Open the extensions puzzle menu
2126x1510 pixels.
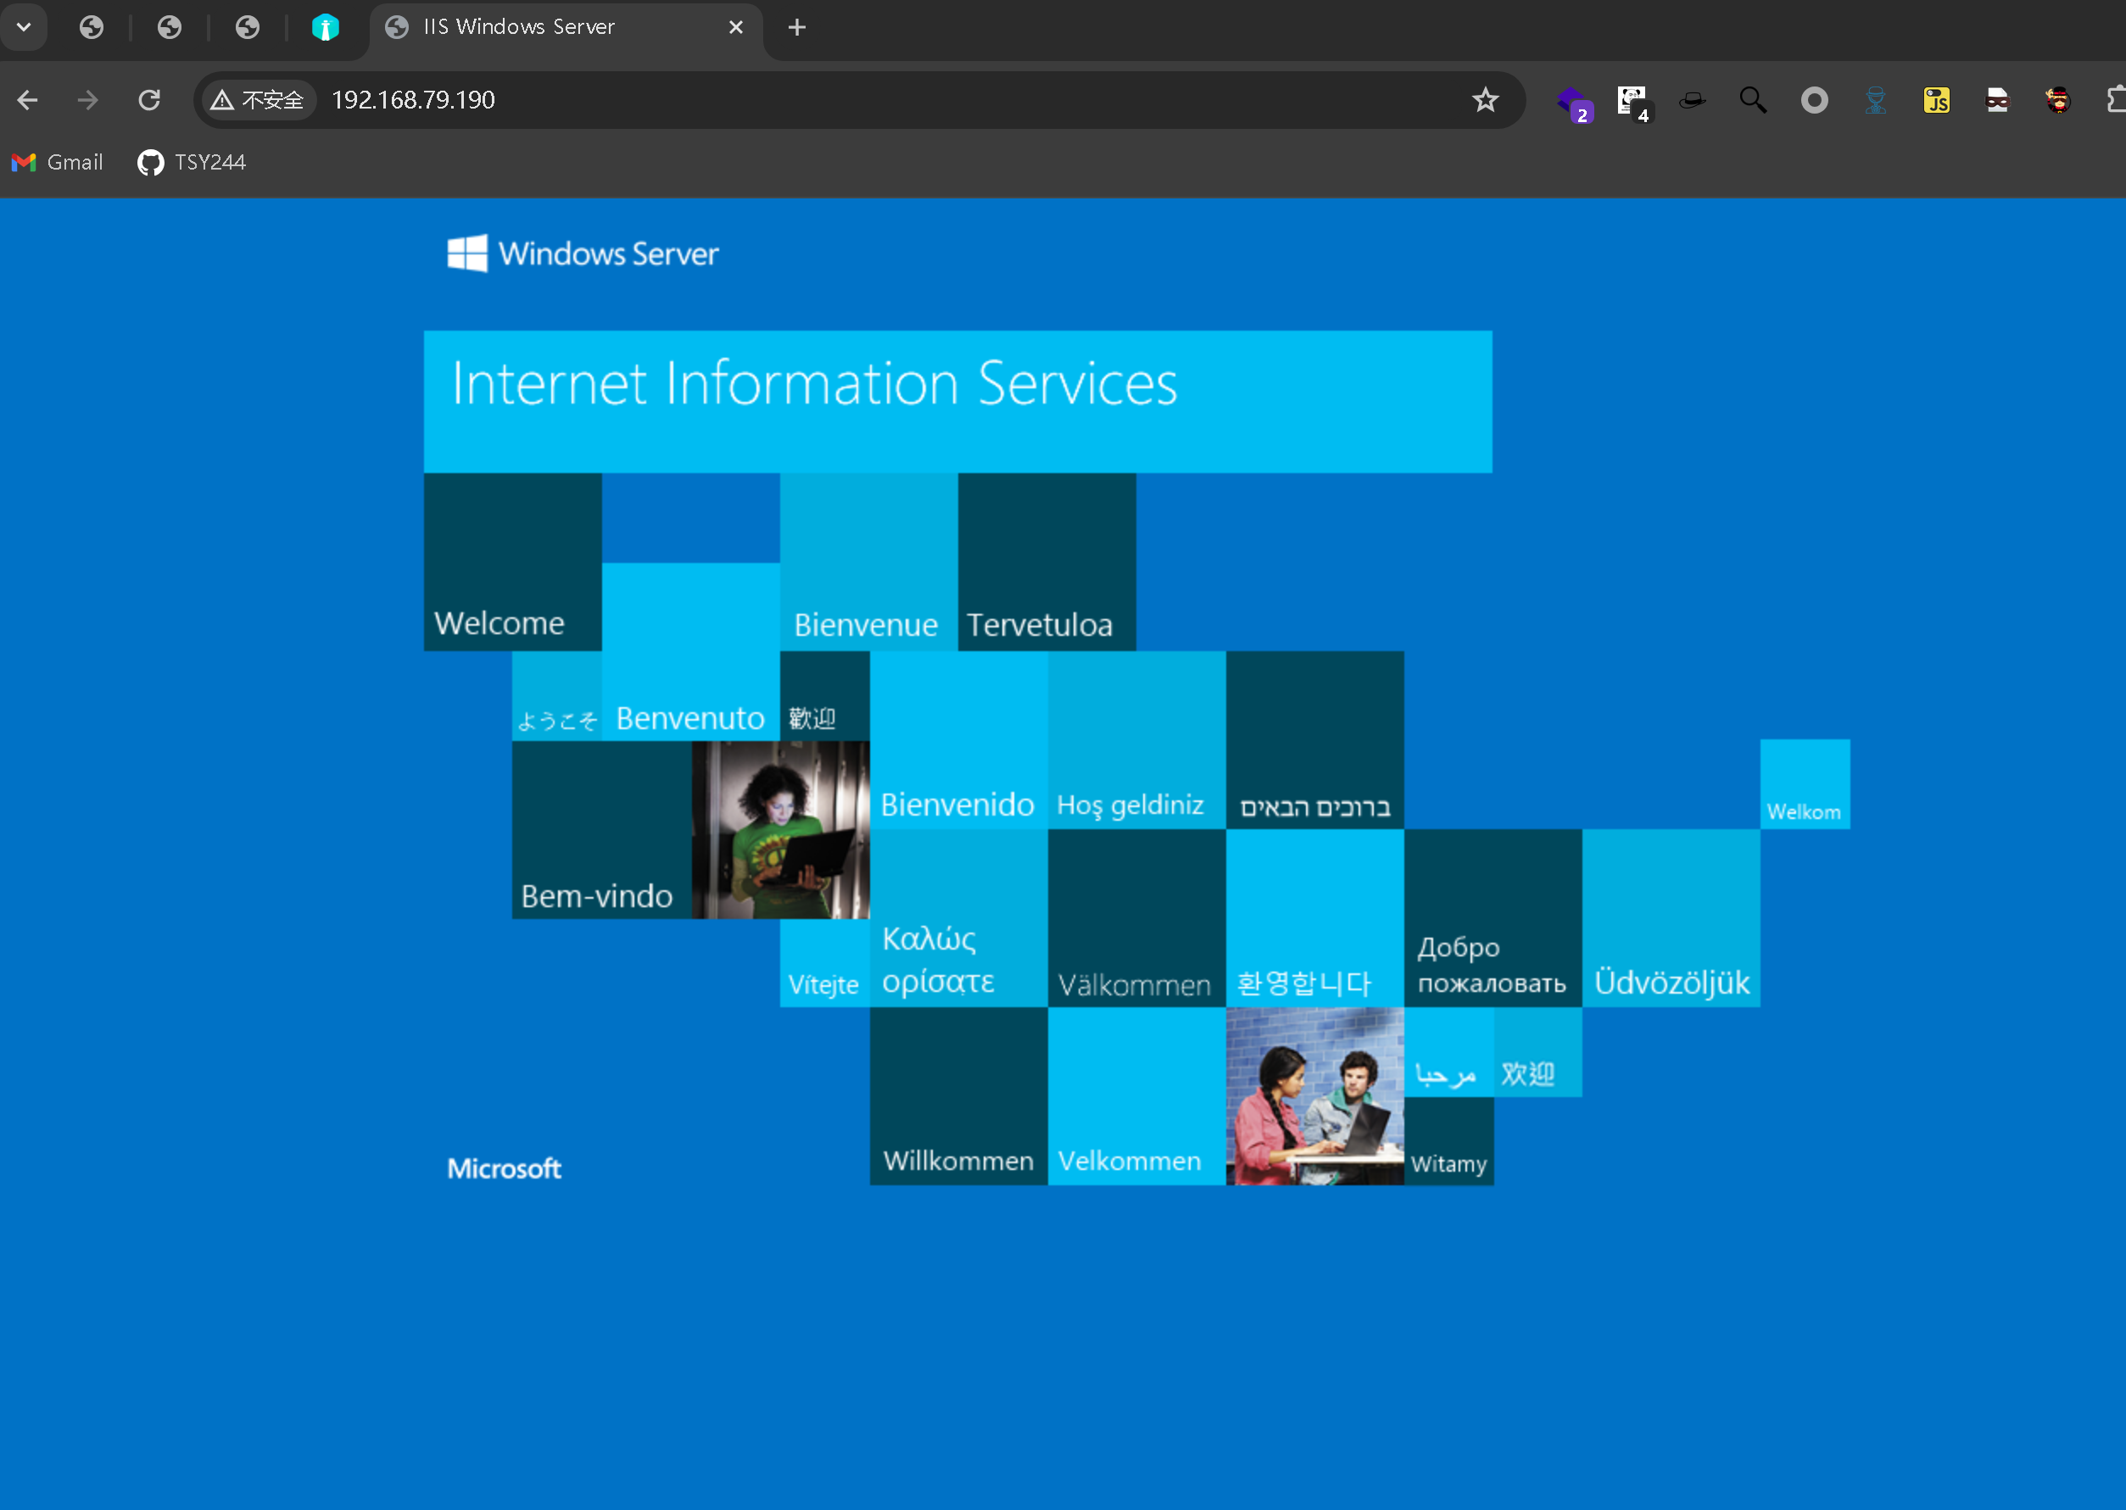click(x=2116, y=100)
